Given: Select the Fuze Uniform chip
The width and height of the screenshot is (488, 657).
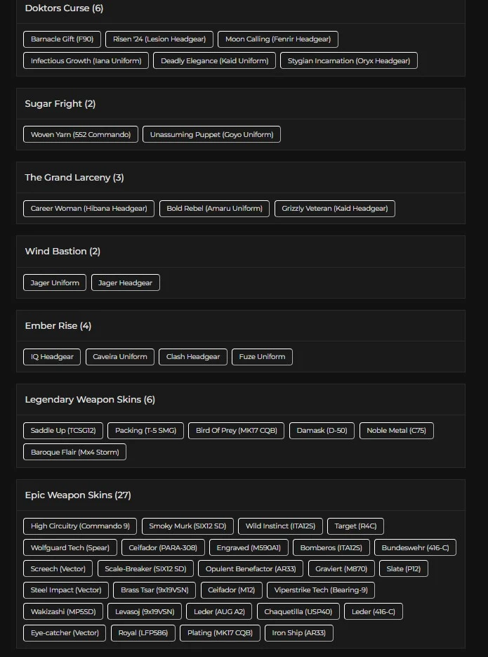Looking at the screenshot, I should tap(261, 357).
